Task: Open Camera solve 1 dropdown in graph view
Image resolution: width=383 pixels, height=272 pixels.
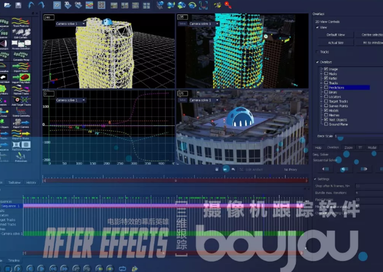Action: pyautogui.click(x=70, y=100)
